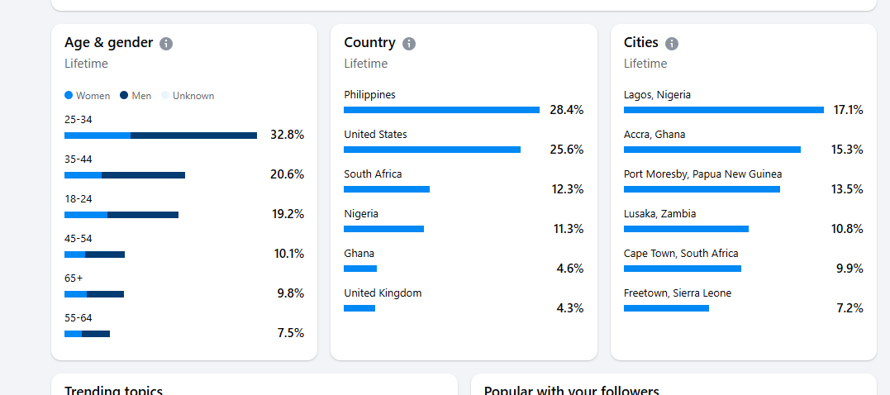
Task: Open the Trending topics section heading
Action: coord(113,390)
